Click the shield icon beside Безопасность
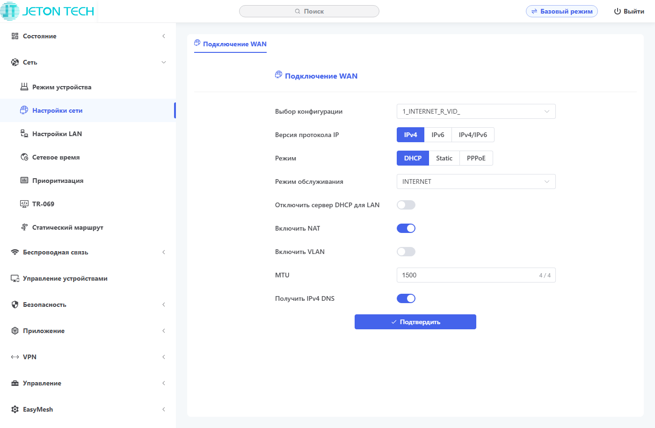 pyautogui.click(x=15, y=305)
